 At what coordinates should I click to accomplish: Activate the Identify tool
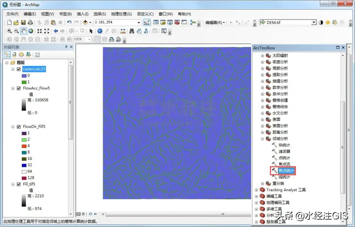(x=100, y=31)
